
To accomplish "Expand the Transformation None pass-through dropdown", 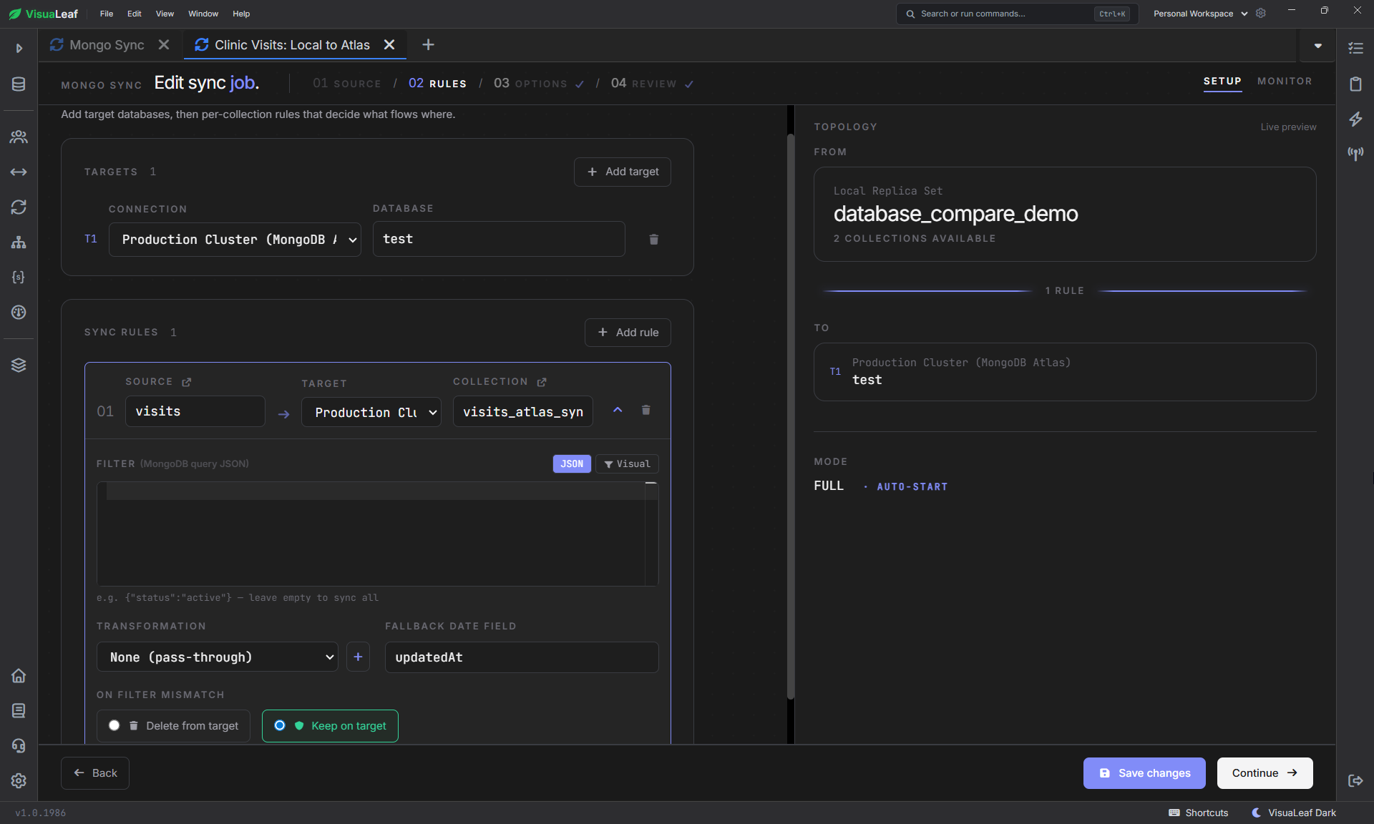I will pos(218,657).
